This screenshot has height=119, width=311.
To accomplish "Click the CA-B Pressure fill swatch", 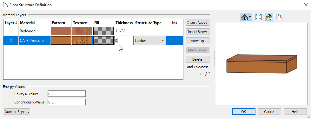I will coord(103,41).
